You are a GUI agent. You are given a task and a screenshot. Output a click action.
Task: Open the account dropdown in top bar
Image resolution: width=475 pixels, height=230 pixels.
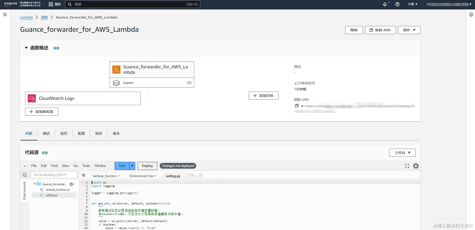[x=449, y=4]
